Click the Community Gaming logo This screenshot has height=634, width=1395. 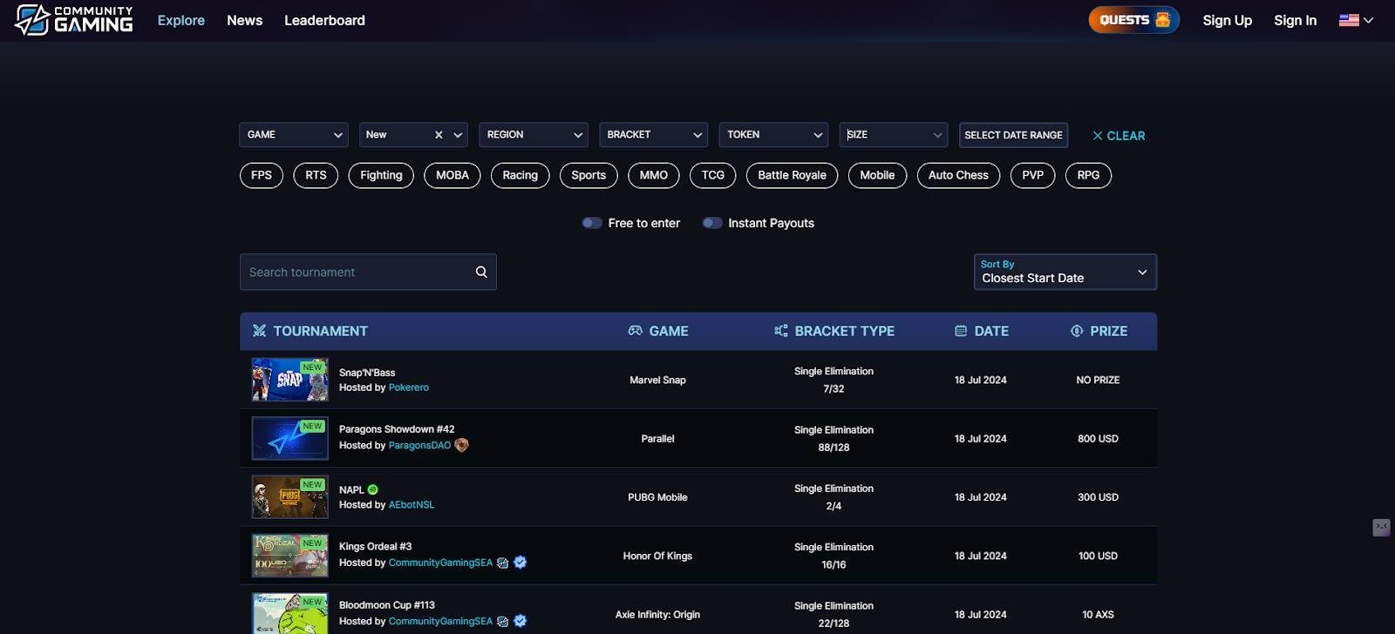[74, 20]
